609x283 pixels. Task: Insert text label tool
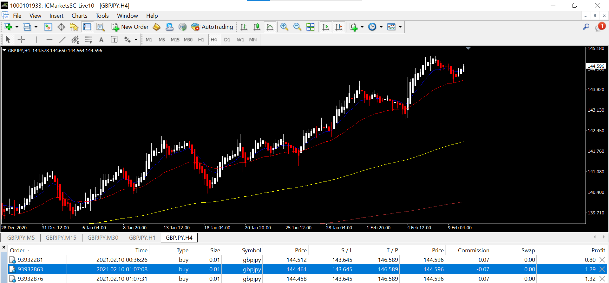click(x=114, y=40)
